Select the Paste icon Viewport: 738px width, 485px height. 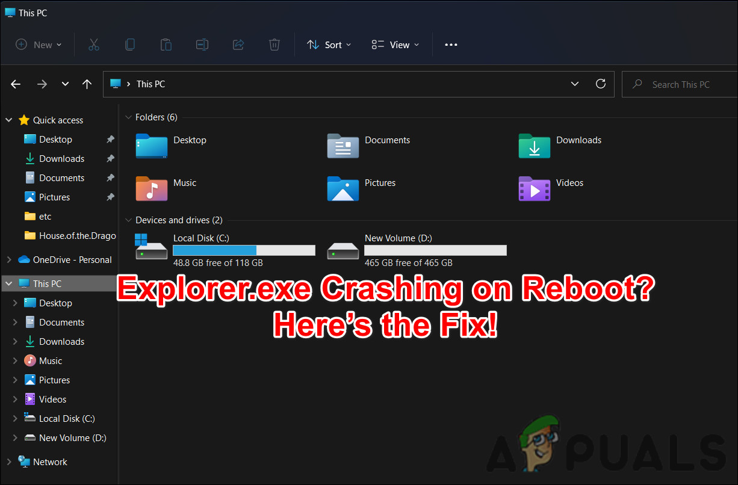coord(166,45)
